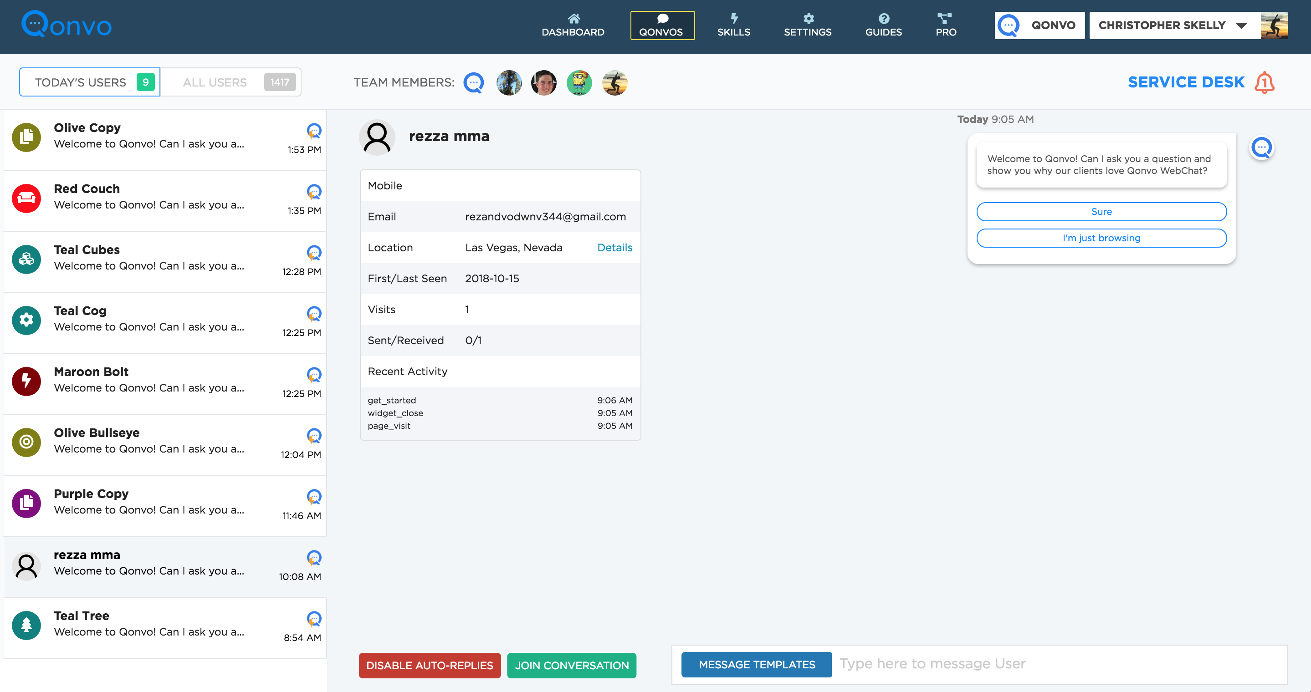
Task: Select the smiling man team member avatar
Action: (x=543, y=82)
